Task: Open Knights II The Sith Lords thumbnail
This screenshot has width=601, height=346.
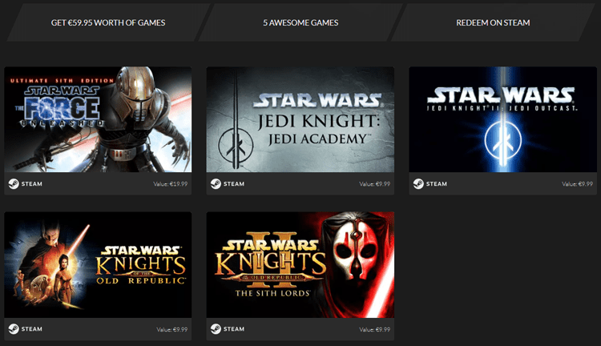Action: click(x=300, y=265)
